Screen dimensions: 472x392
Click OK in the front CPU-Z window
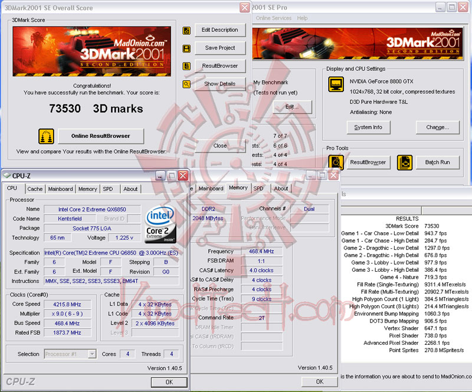(x=169, y=382)
